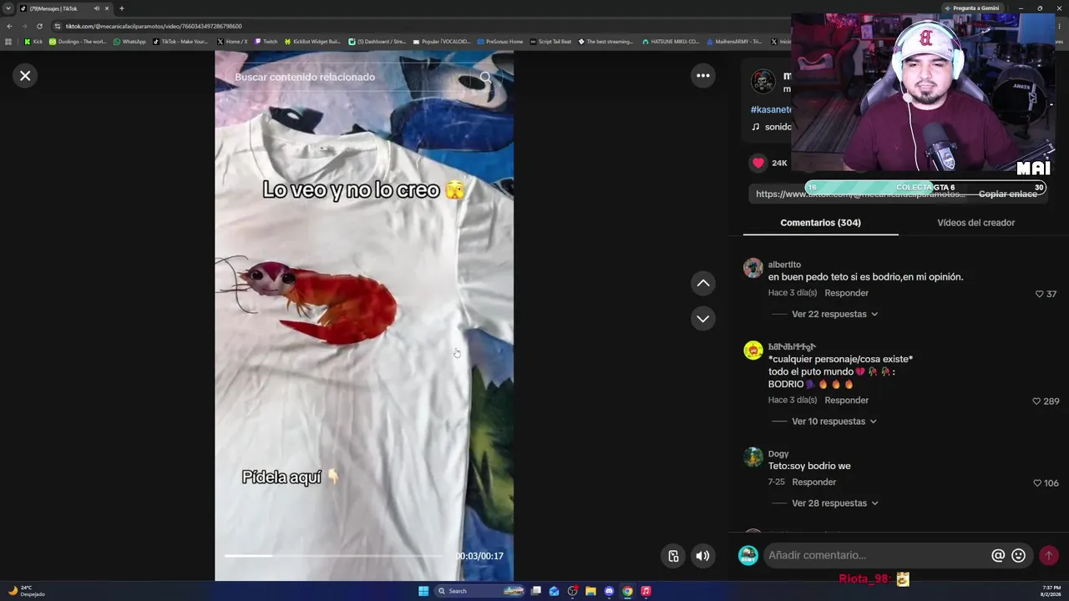Open the creator's profile avatar
This screenshot has height=601, width=1069.
tap(763, 82)
